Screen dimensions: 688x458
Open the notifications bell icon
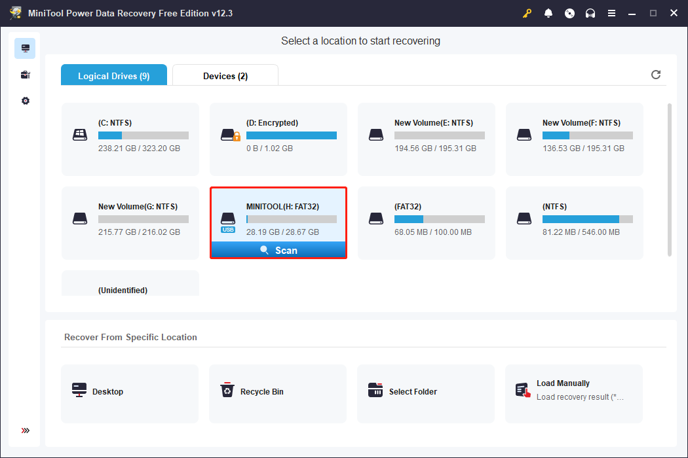tap(548, 13)
